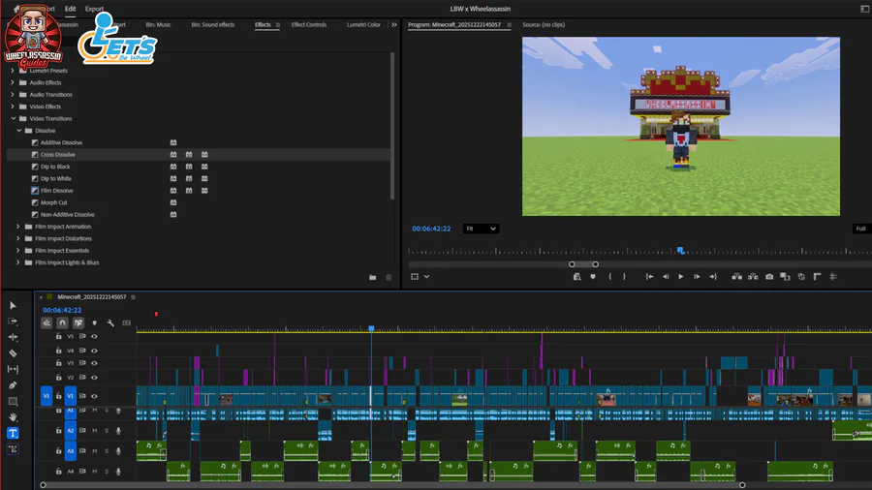The width and height of the screenshot is (872, 490).
Task: Switch to the Effect Controls tab
Action: pos(309,25)
